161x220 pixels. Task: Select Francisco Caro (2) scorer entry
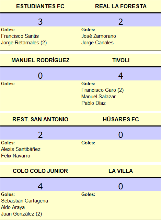point(102,90)
